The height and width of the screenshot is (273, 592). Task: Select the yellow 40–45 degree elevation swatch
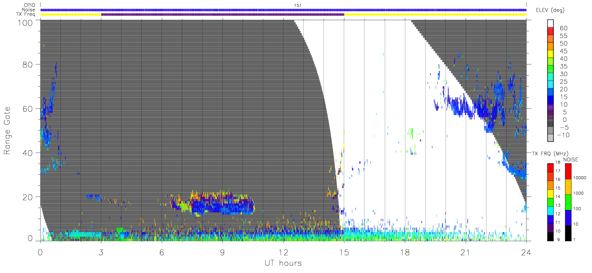coord(551,55)
